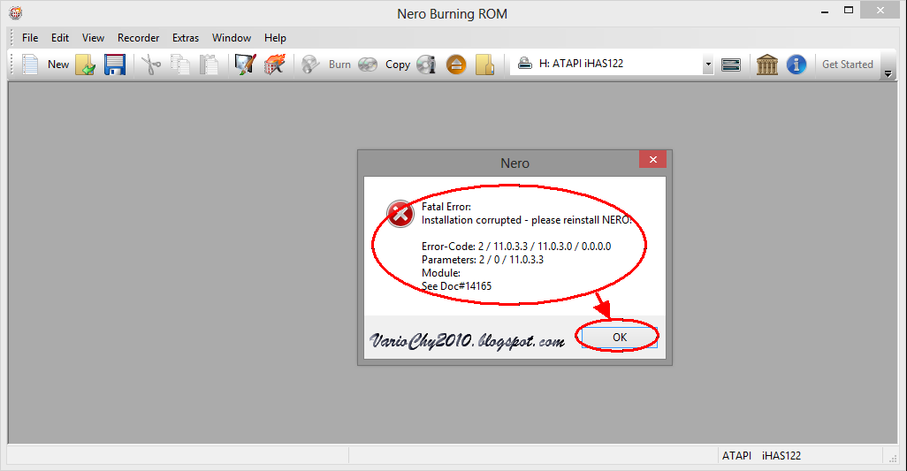Click the Get Started button
Viewport: 907px width, 471px height.
(848, 65)
